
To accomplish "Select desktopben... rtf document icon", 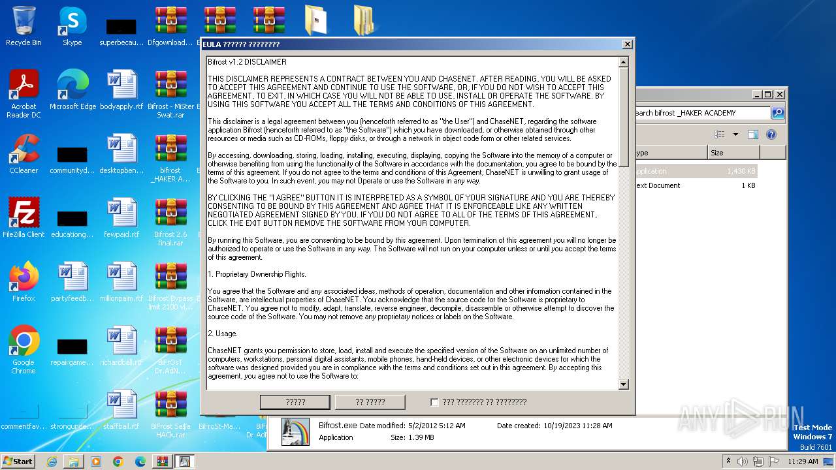I will coord(121,154).
